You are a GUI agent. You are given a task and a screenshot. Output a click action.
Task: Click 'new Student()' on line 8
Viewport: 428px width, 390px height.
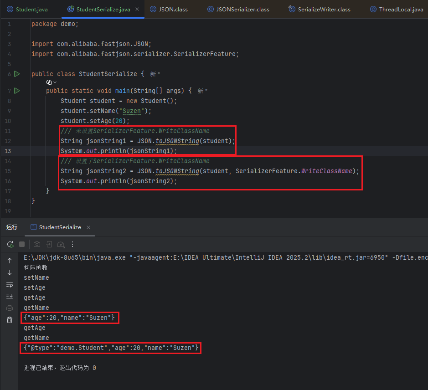[150, 101]
